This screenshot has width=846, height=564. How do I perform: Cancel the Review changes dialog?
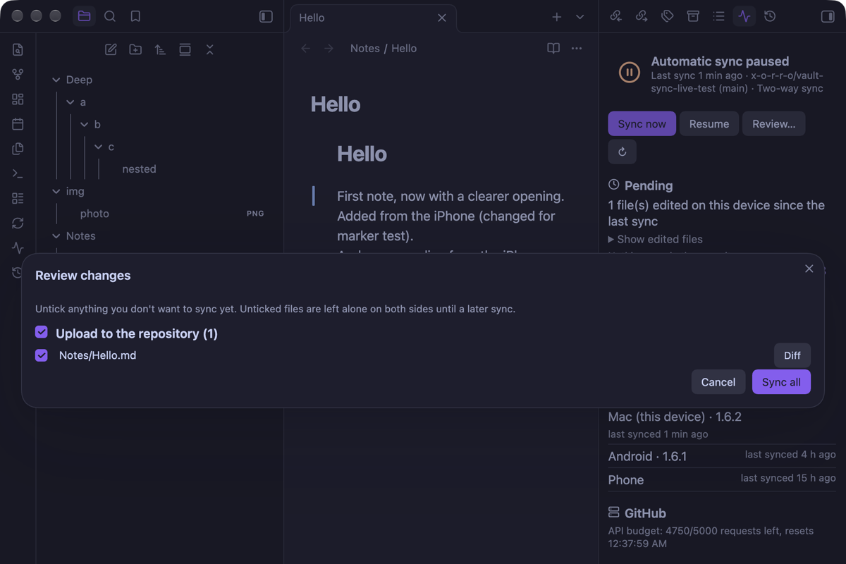(718, 382)
